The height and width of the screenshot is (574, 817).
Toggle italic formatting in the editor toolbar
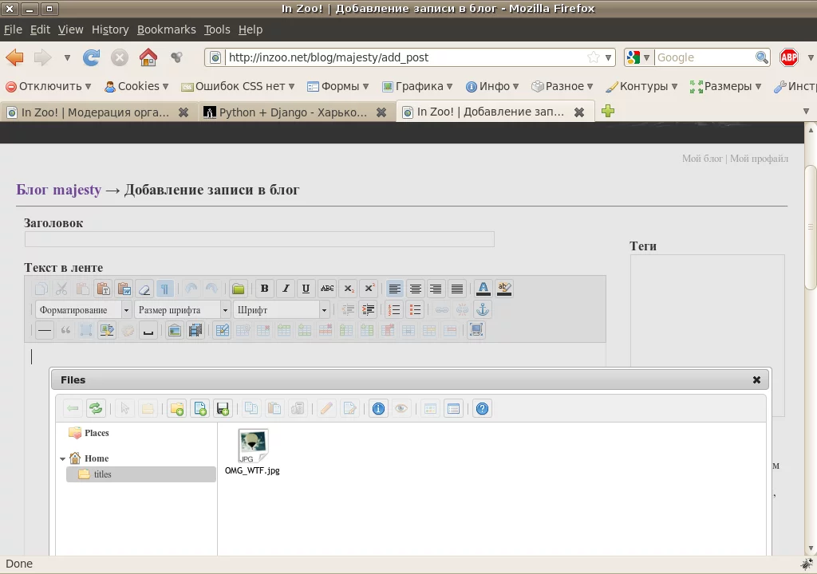tap(286, 289)
